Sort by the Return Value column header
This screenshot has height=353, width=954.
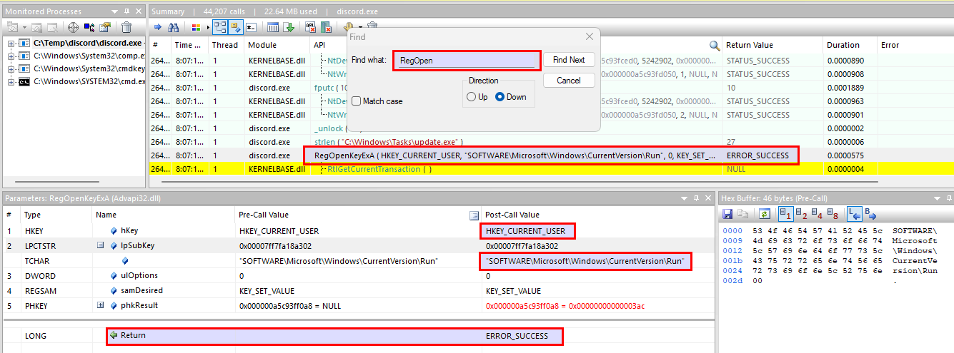(x=772, y=45)
